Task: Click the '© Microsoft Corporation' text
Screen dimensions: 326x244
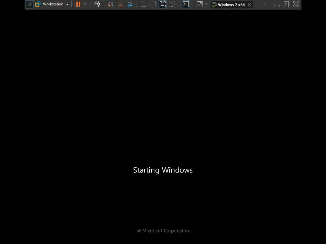Action: 163,231
